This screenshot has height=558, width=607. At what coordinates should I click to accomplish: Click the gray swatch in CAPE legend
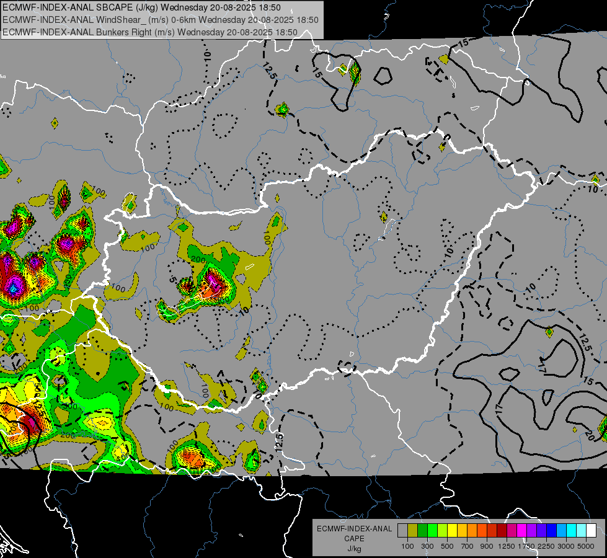402,530
